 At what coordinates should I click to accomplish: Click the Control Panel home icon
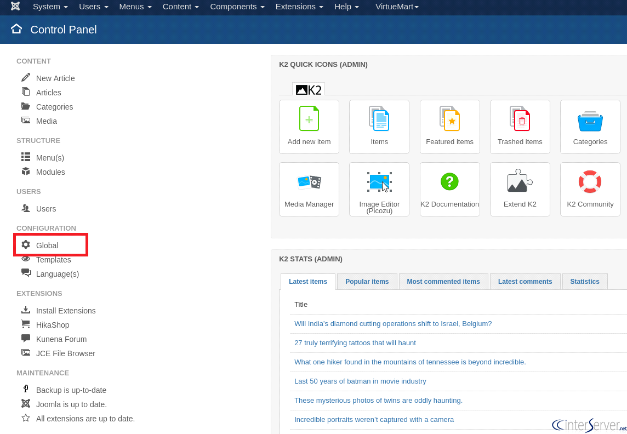(16, 29)
